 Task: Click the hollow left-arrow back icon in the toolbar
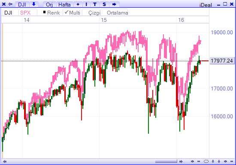10,4
